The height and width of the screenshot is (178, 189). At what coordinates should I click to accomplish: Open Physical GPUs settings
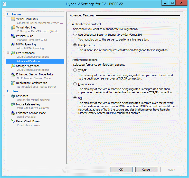[x=25, y=36]
